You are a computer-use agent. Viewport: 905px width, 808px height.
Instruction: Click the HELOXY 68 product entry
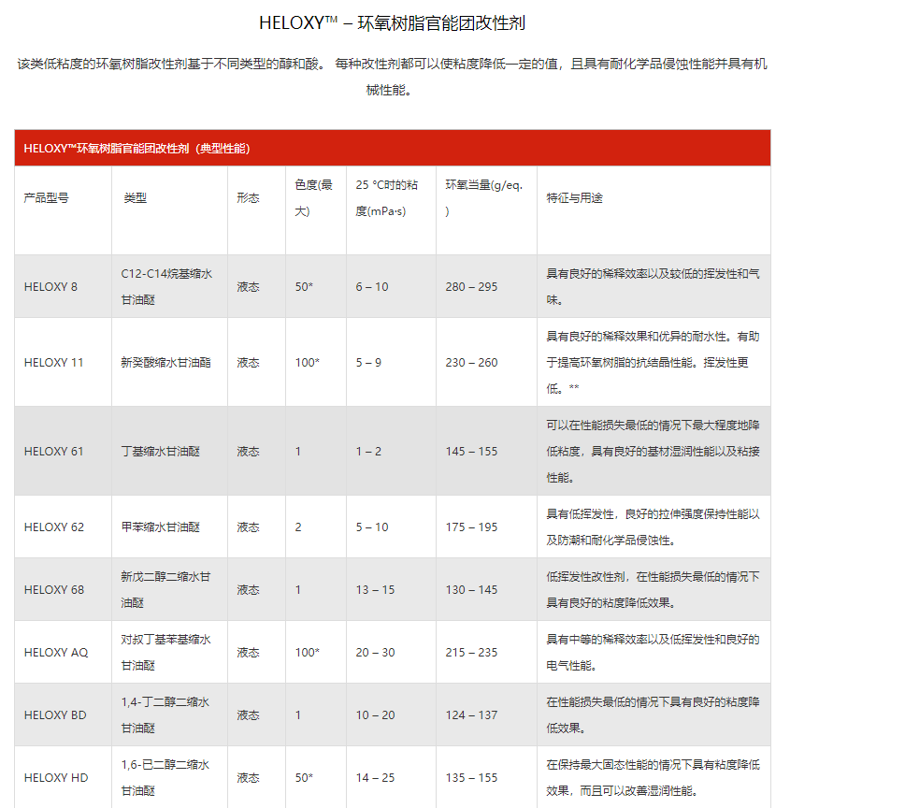(51, 589)
